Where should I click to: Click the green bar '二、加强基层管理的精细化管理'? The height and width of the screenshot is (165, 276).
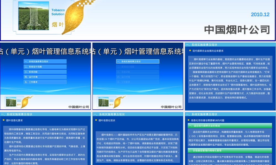pyautogui.click(x=230, y=150)
